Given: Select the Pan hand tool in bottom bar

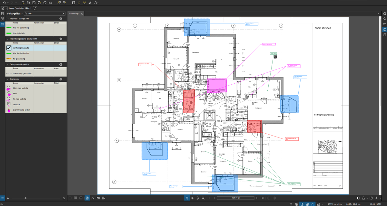Looking at the screenshot, I should pyautogui.click(x=187, y=198).
